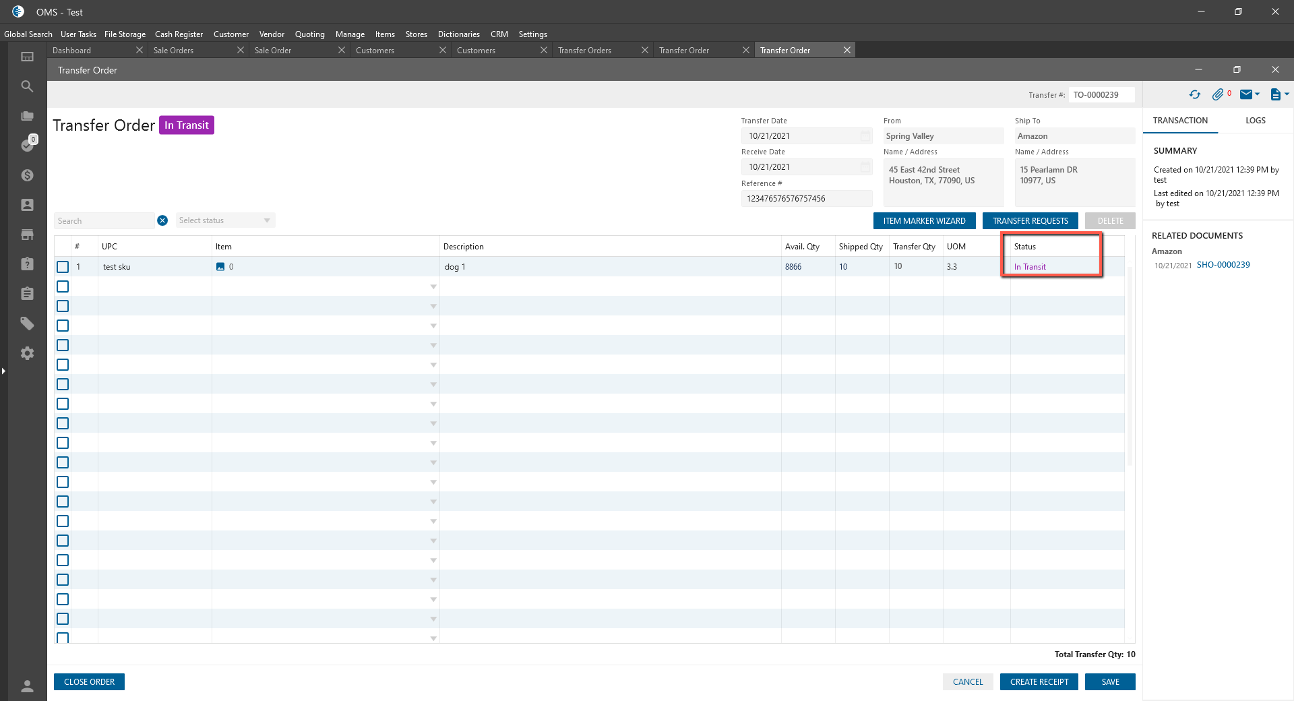The image size is (1294, 701).
Task: Open attachments via the paperclip icon
Action: (1217, 95)
